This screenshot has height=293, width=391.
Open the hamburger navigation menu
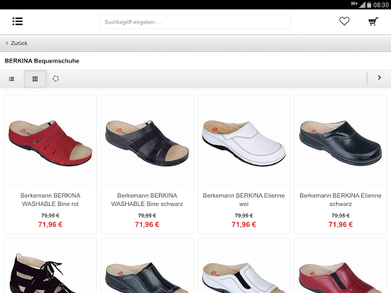[18, 21]
